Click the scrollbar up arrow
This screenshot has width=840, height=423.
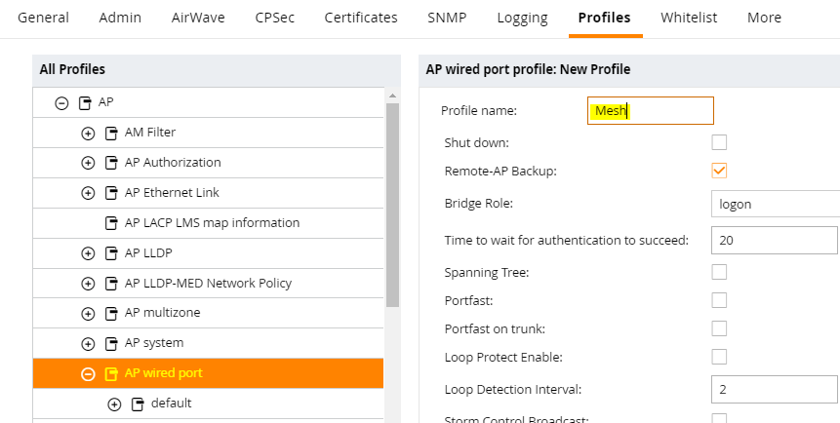[392, 96]
